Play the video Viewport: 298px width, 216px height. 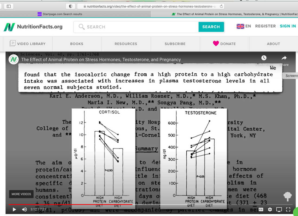click(14, 209)
